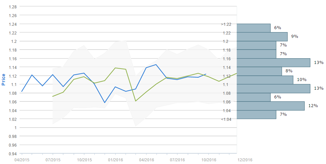Select the 9% bar at 1.22
The width and height of the screenshot is (326, 164).
(x=262, y=36)
